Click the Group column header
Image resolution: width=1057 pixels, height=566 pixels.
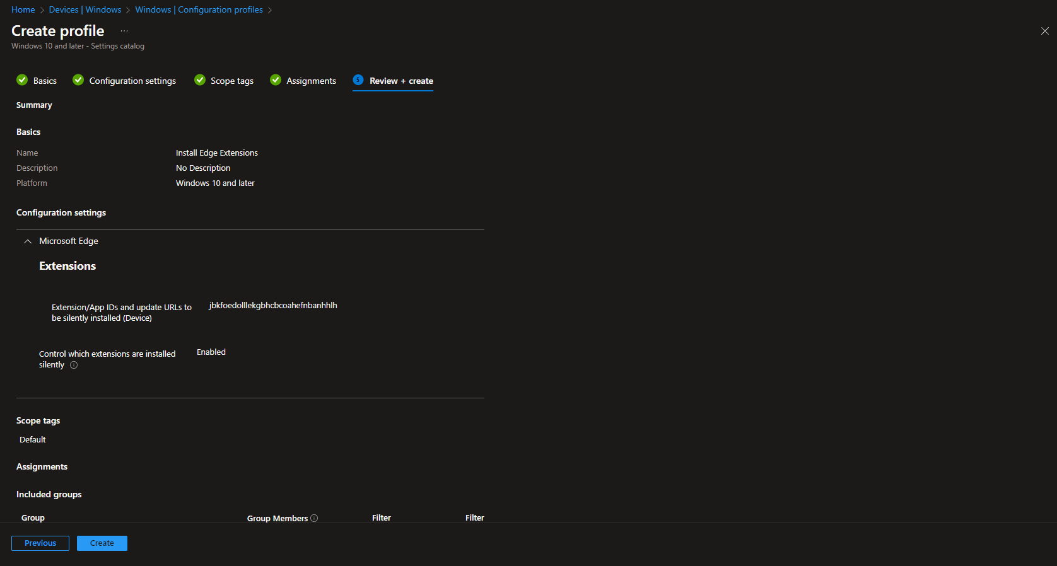point(33,518)
